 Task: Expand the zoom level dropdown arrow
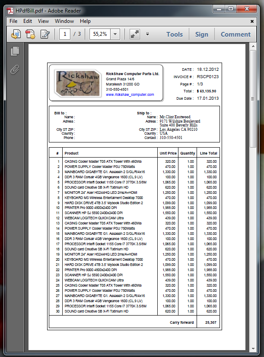point(115,34)
